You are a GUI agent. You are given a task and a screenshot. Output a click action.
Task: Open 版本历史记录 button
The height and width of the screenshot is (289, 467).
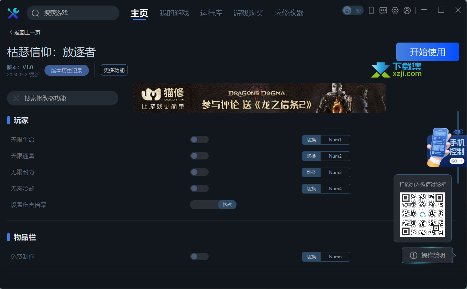pyautogui.click(x=67, y=70)
